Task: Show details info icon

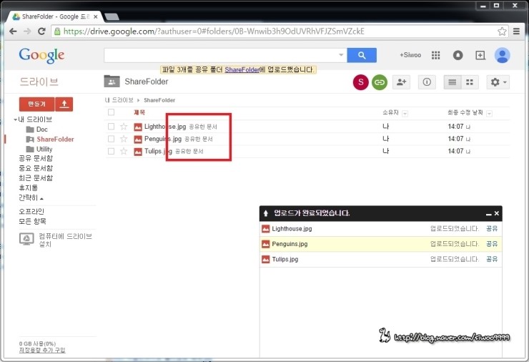Action: pyautogui.click(x=427, y=82)
